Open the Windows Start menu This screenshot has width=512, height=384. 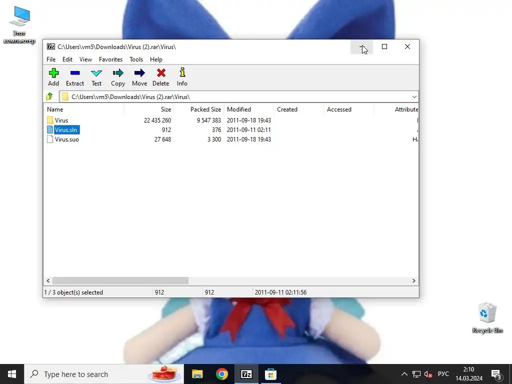tap(12, 374)
